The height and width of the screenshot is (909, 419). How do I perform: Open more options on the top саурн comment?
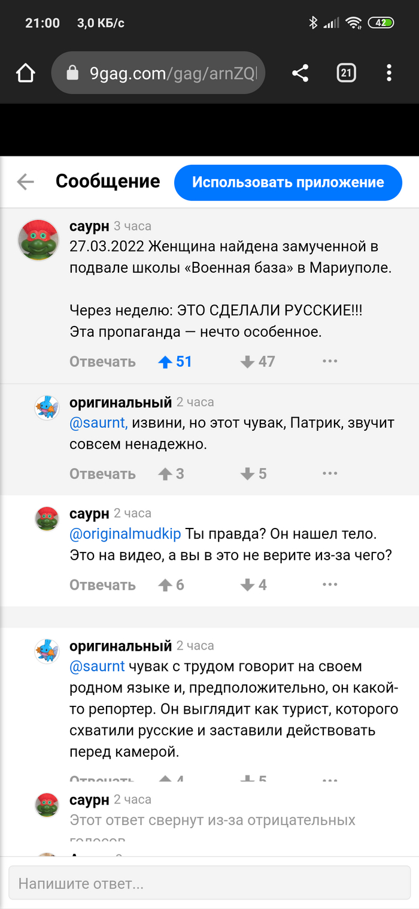pos(330,361)
